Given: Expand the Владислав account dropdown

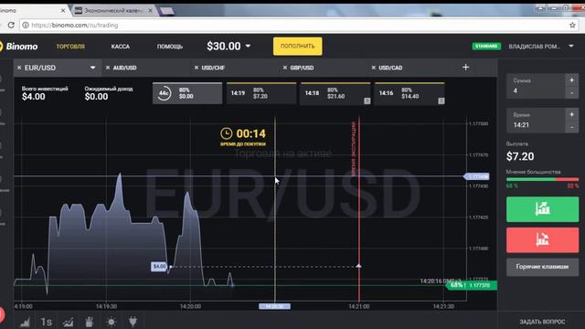Looking at the screenshot, I should click(570, 47).
